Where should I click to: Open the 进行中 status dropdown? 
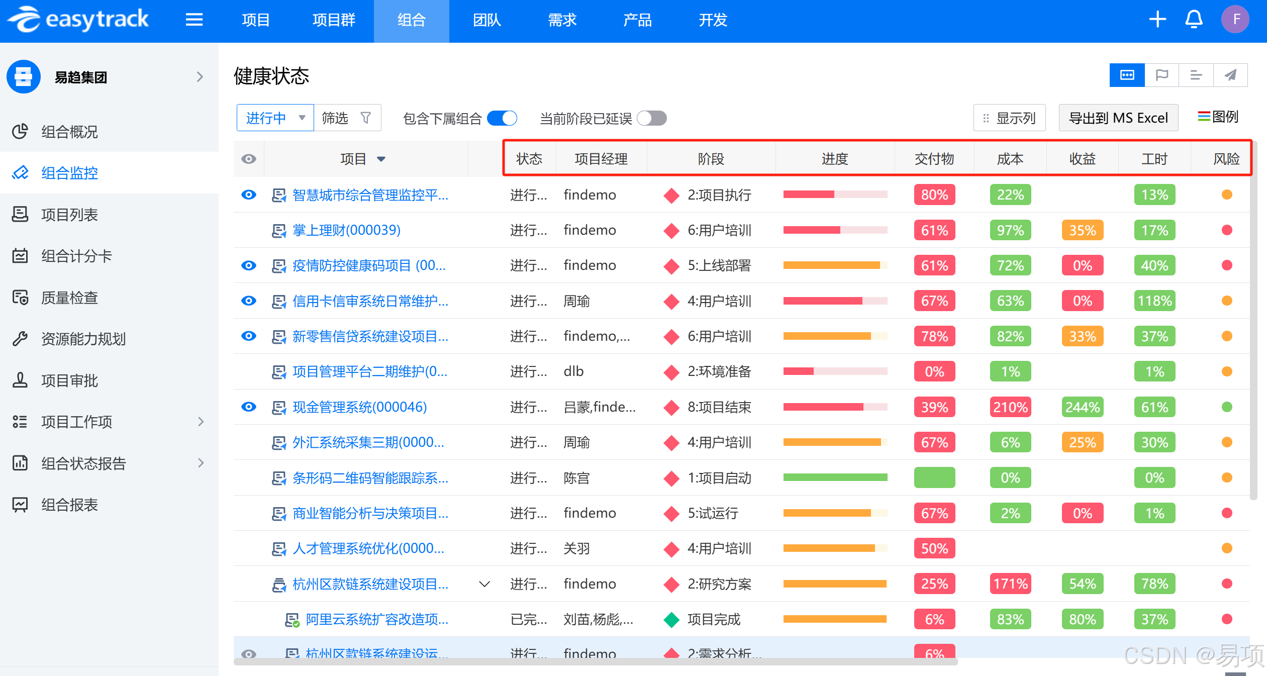tap(275, 118)
